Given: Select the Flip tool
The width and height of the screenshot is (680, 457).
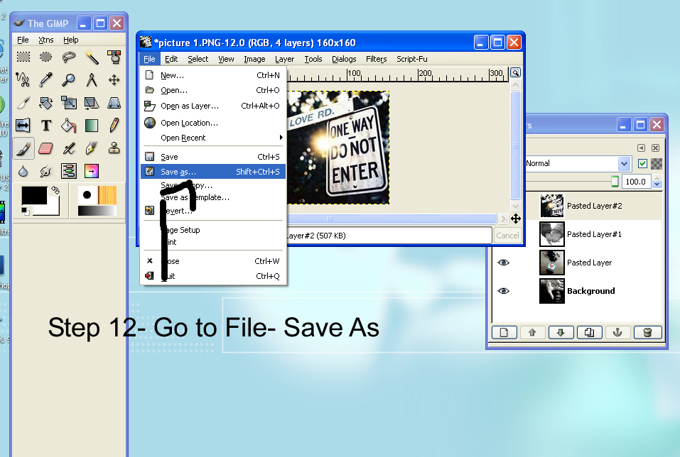Looking at the screenshot, I should [x=23, y=126].
